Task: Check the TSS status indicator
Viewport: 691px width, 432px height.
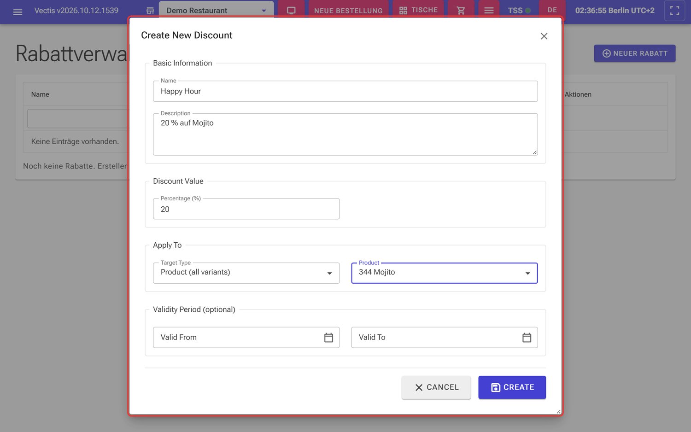Action: point(519,10)
